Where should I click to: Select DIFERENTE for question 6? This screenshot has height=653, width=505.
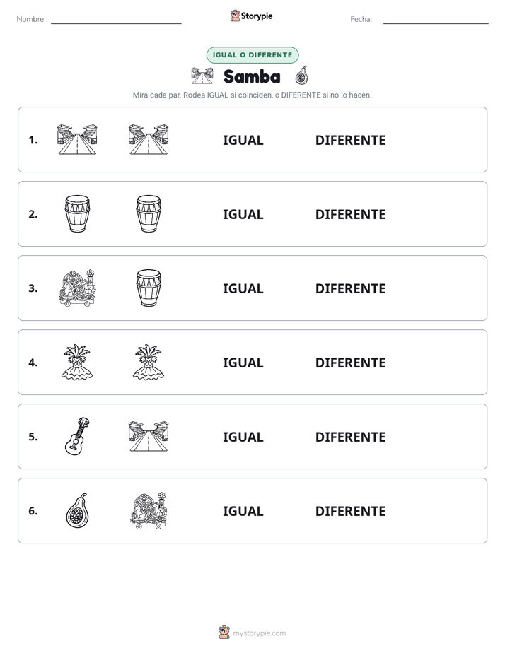[350, 511]
